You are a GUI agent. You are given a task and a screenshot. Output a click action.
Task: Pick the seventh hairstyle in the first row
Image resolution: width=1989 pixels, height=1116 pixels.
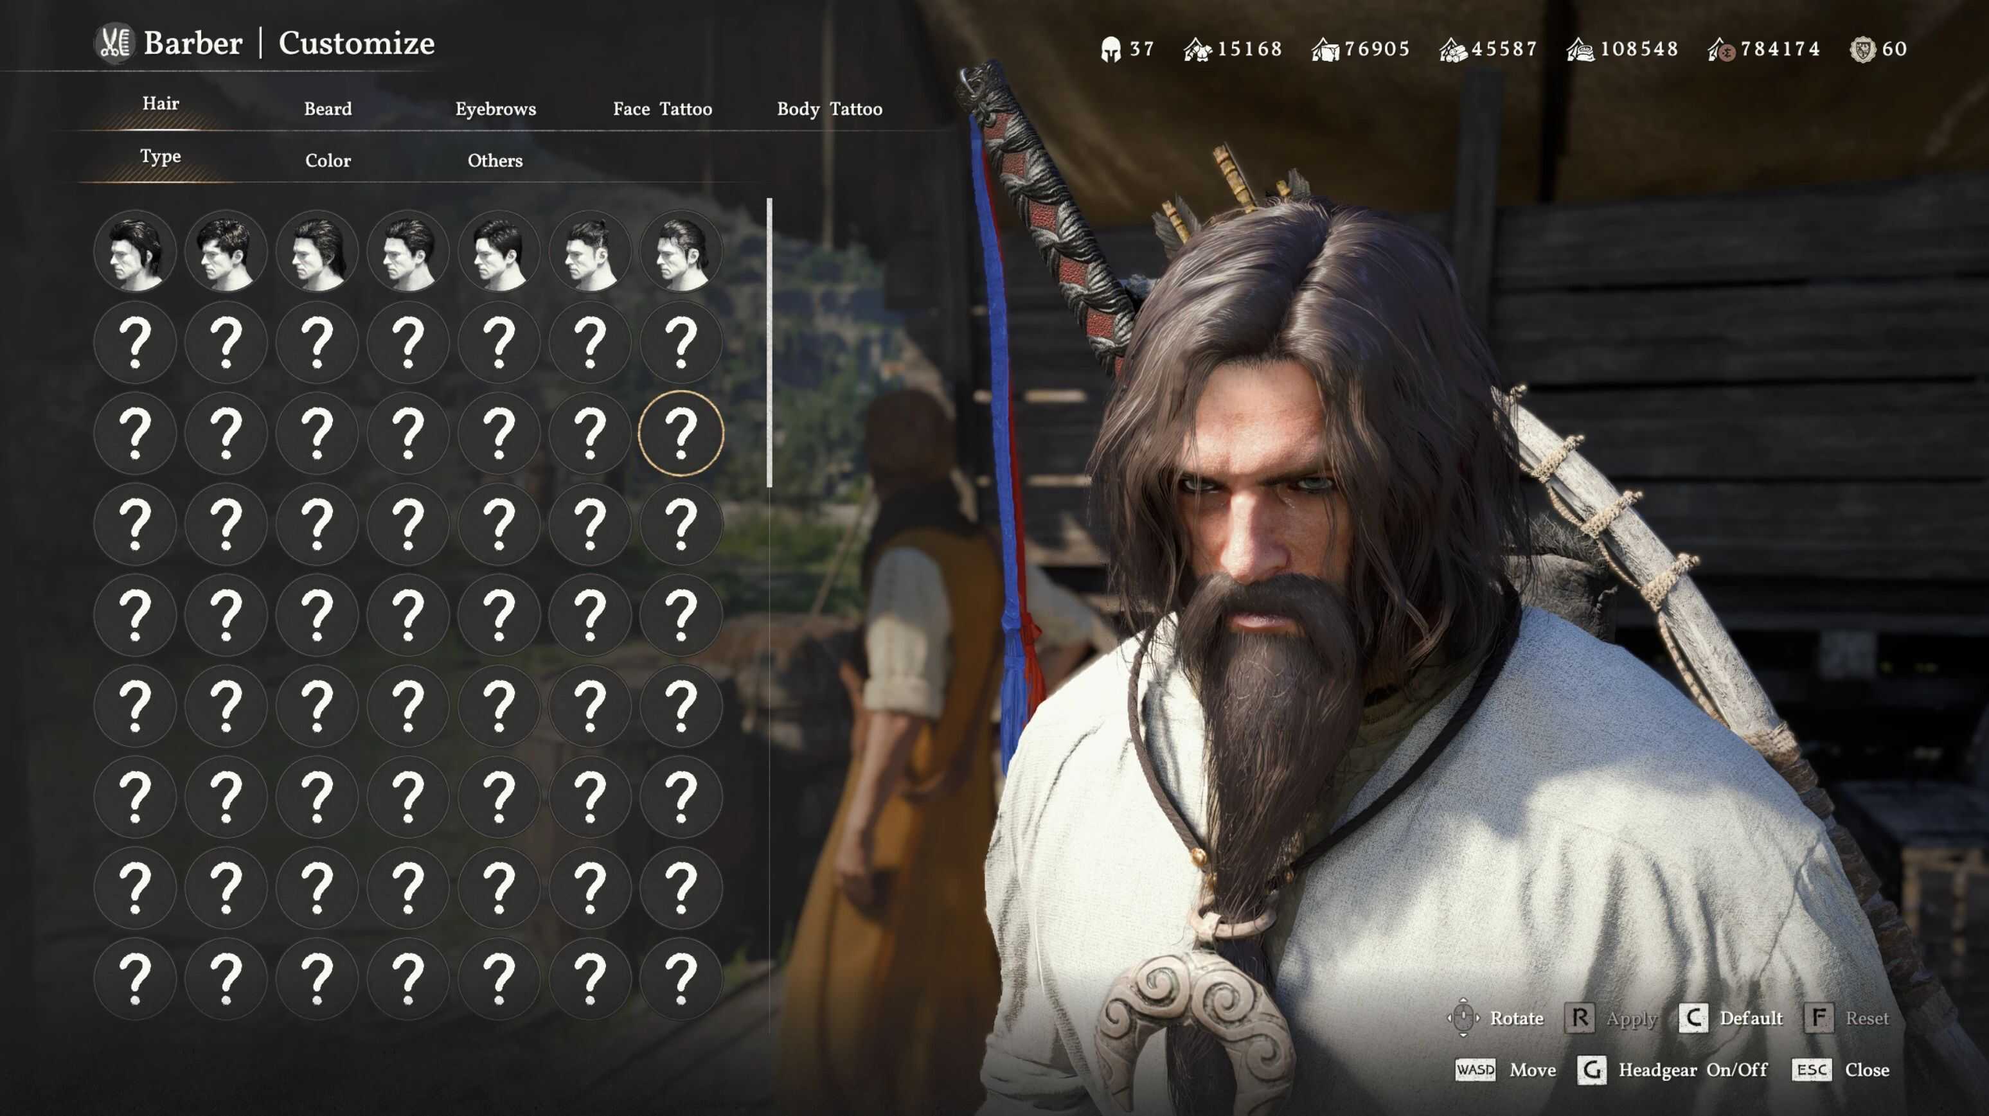681,252
